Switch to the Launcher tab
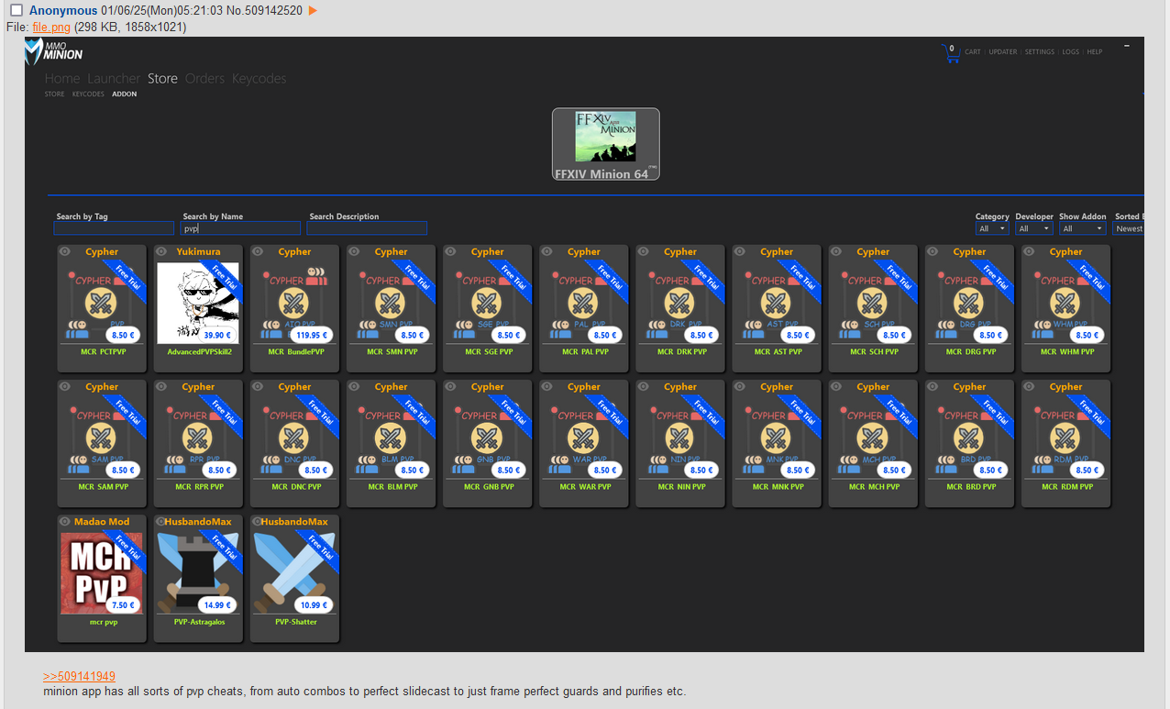Image resolution: width=1170 pixels, height=709 pixels. coord(114,79)
